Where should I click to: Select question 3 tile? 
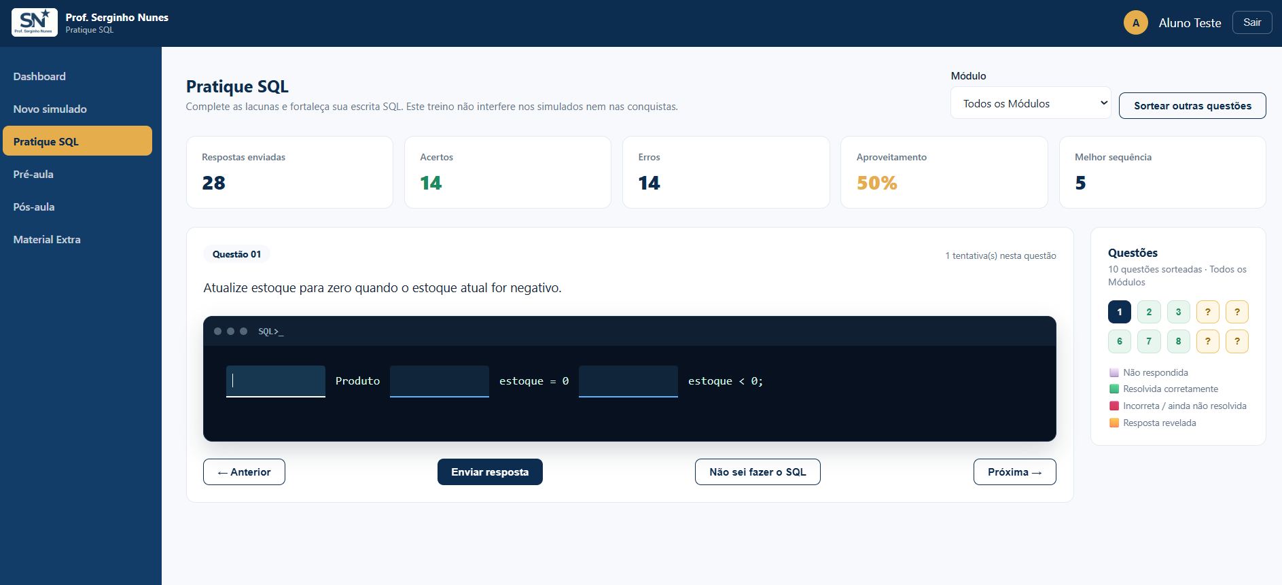pos(1178,312)
